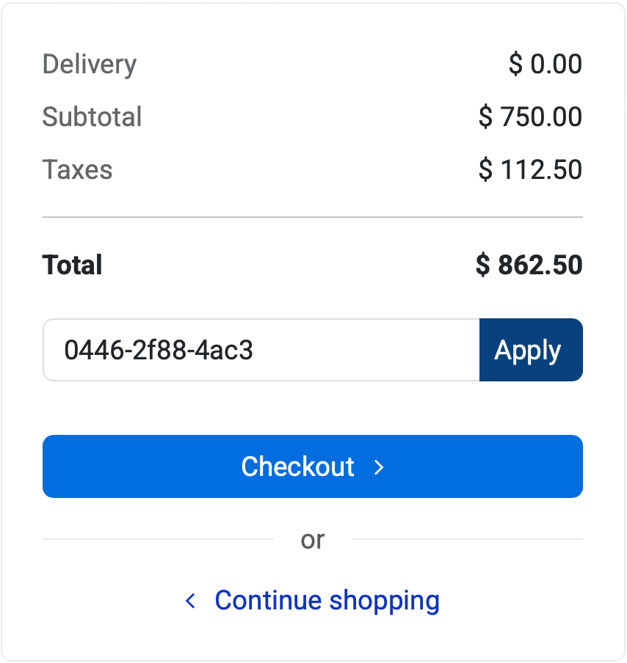
Task: Click the Subtotal label
Action: point(93,117)
